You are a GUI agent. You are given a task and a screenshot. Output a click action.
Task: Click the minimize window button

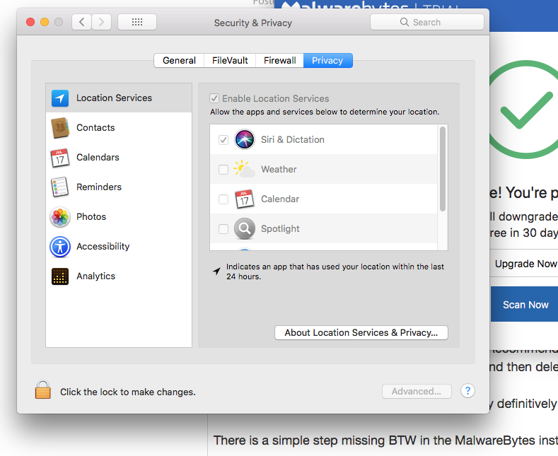tap(45, 22)
